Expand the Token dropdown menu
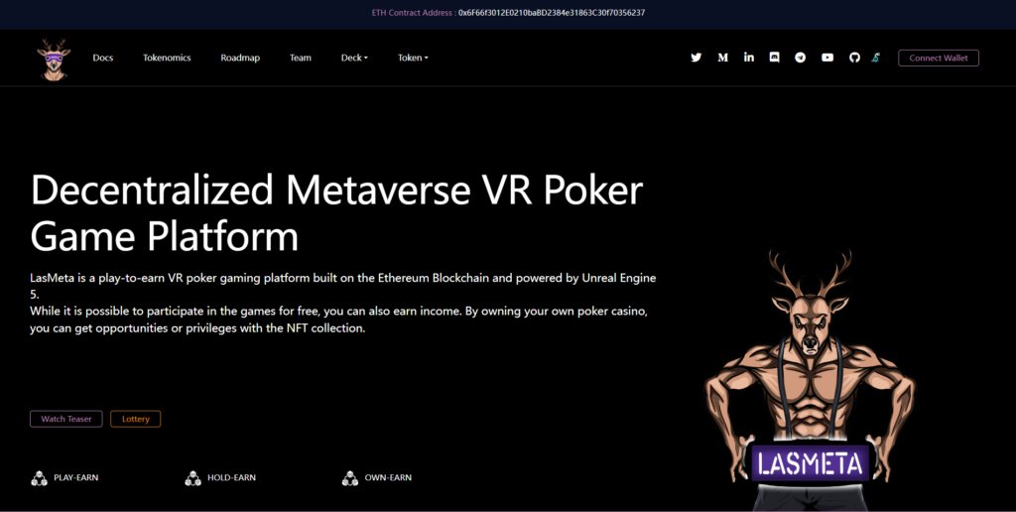This screenshot has width=1016, height=512. point(413,58)
